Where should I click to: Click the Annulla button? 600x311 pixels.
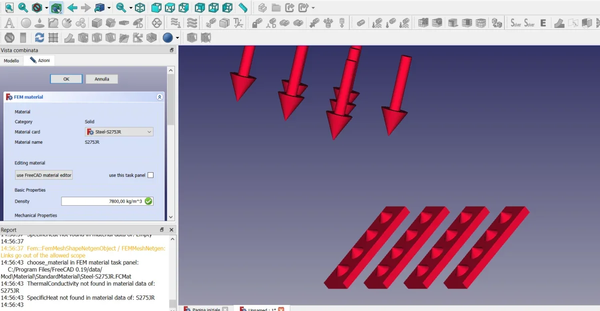(101, 79)
